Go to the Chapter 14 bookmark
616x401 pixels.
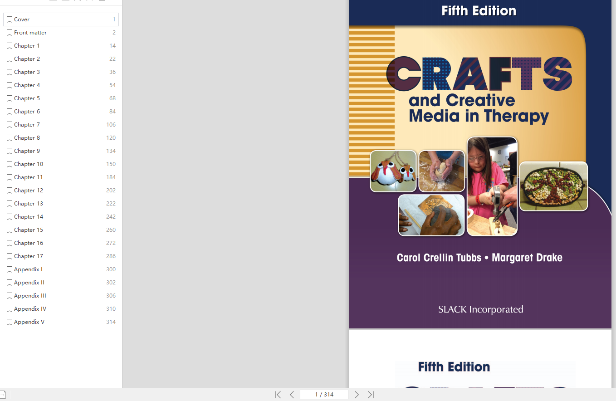(x=61, y=217)
